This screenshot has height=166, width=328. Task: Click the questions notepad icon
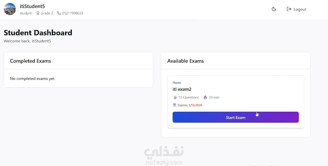(x=175, y=97)
